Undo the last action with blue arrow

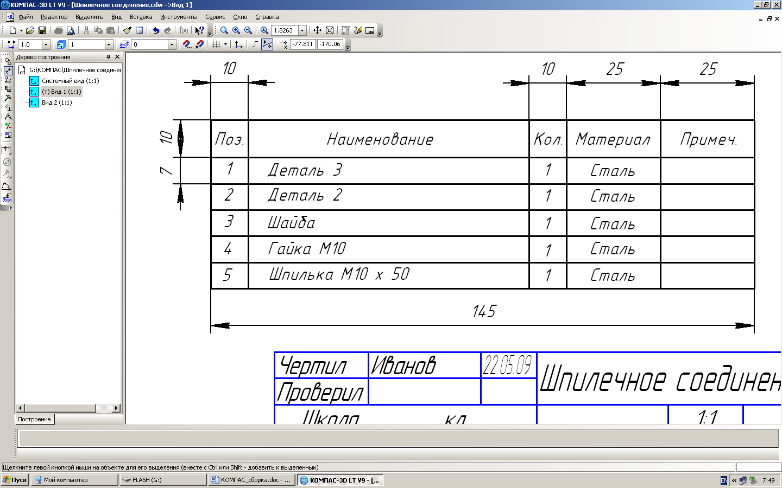click(x=156, y=30)
